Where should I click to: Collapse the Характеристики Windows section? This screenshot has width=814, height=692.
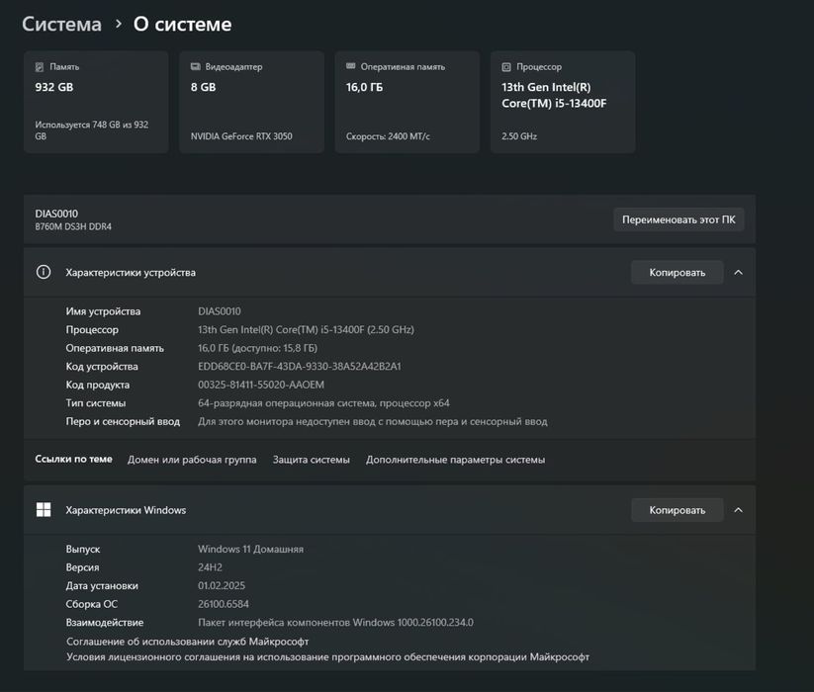[x=739, y=510]
